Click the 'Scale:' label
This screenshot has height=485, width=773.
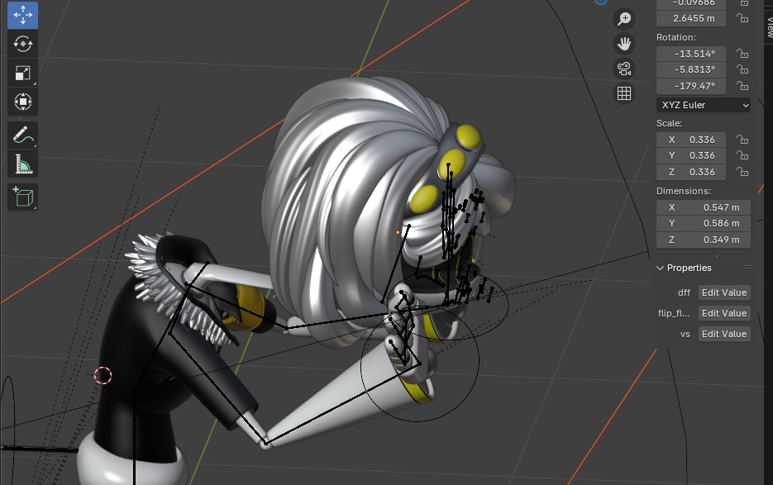coord(669,123)
